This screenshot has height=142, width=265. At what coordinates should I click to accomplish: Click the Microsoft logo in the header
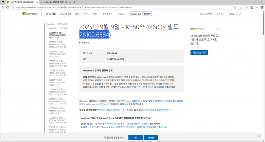(30, 14)
